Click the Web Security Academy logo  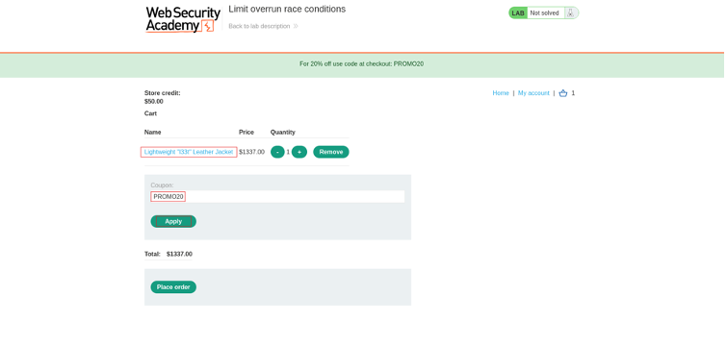(x=182, y=19)
